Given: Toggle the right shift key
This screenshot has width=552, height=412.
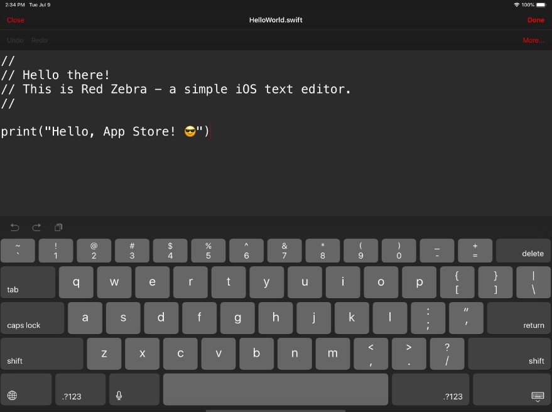Looking at the screenshot, I should 509,354.
